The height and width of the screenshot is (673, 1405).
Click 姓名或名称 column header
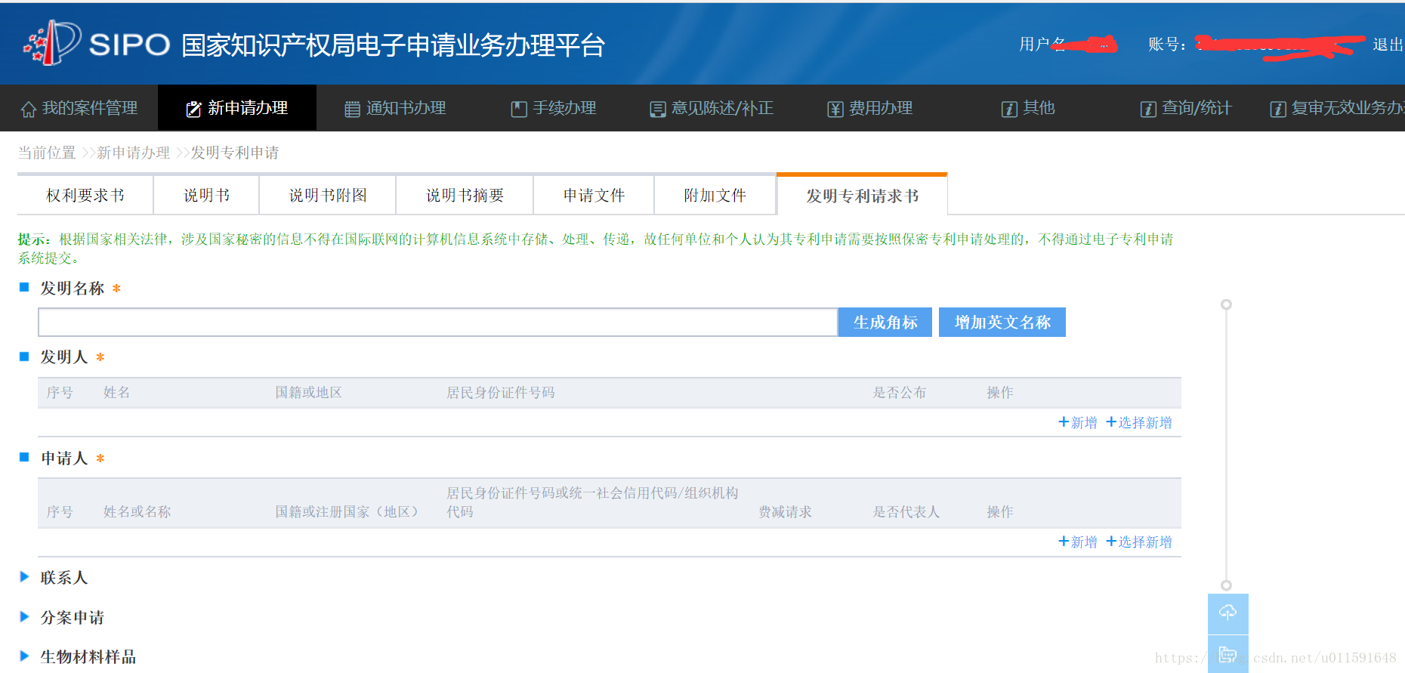click(137, 512)
